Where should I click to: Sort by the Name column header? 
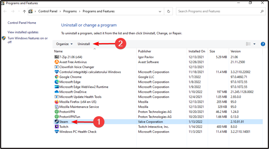(x=58, y=51)
